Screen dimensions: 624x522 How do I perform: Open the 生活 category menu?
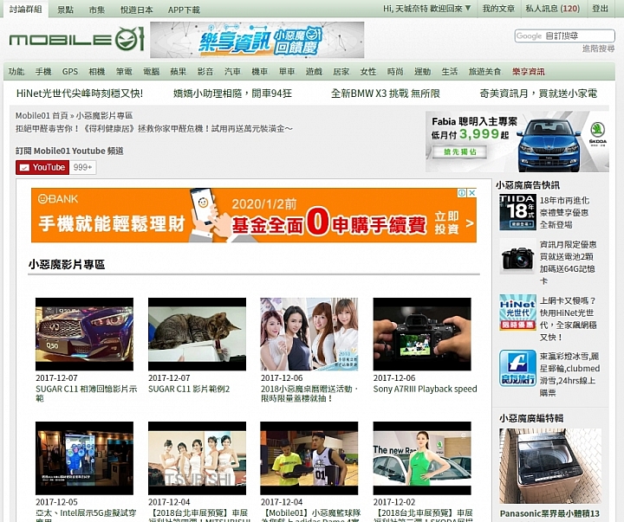point(449,72)
